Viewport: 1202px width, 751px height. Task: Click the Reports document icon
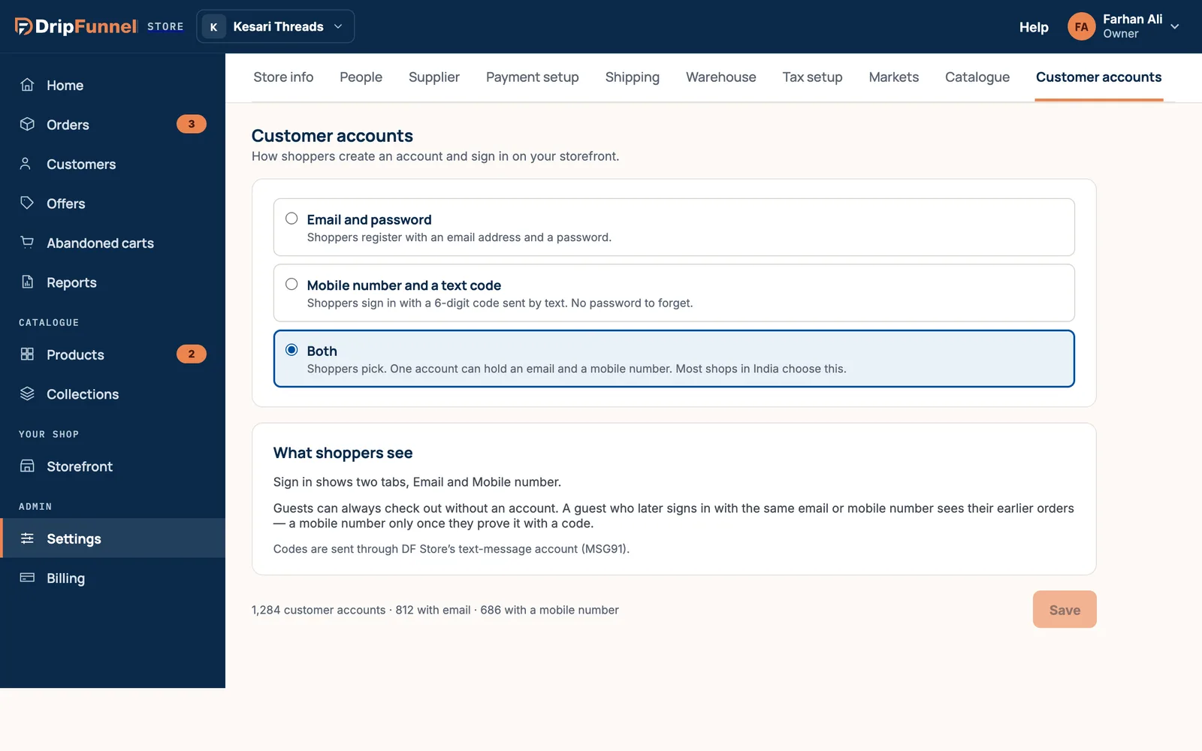pyautogui.click(x=27, y=282)
